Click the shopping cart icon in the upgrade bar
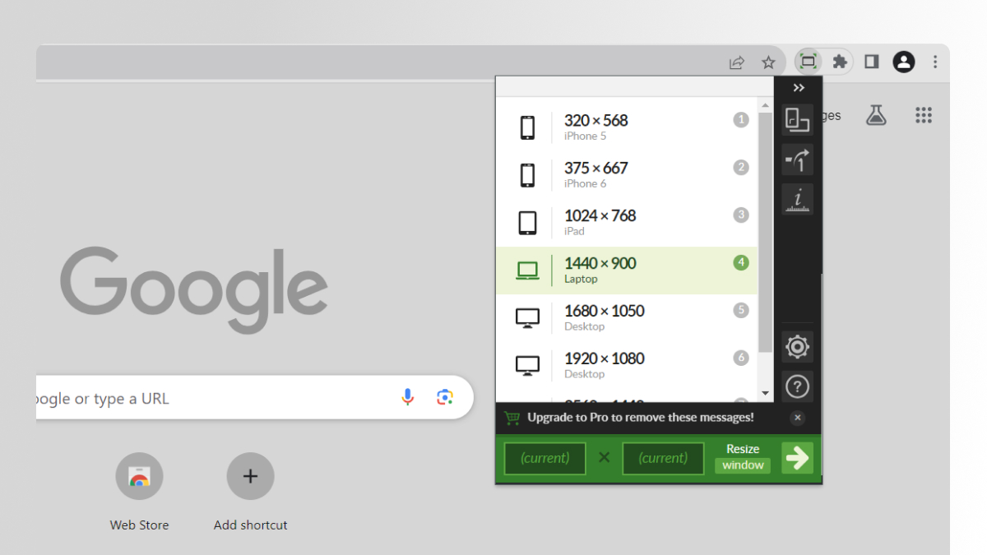 [x=512, y=418]
